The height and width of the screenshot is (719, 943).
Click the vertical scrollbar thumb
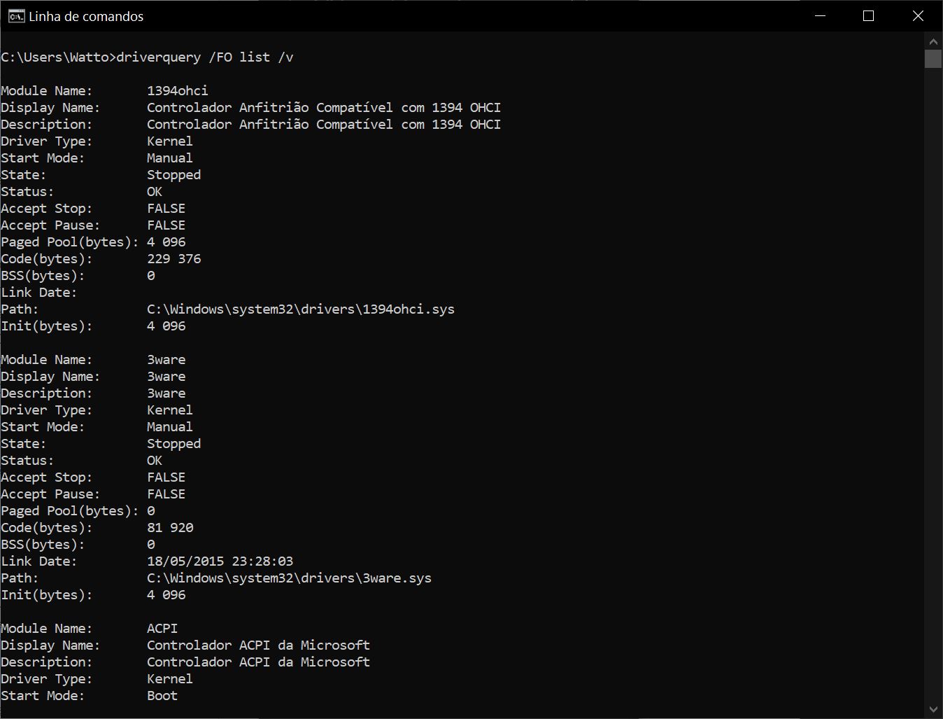(933, 58)
